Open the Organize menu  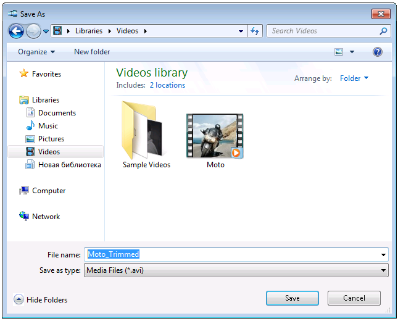(36, 52)
